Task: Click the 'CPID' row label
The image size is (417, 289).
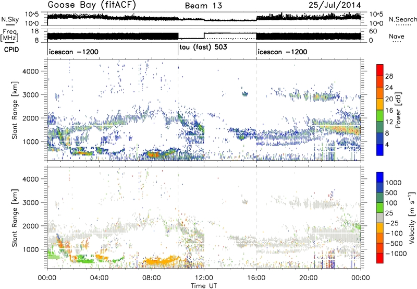Action: click(11, 50)
